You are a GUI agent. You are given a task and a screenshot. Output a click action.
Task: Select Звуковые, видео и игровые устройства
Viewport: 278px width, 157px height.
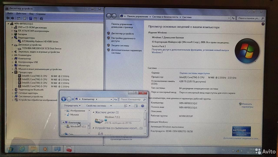(39, 52)
